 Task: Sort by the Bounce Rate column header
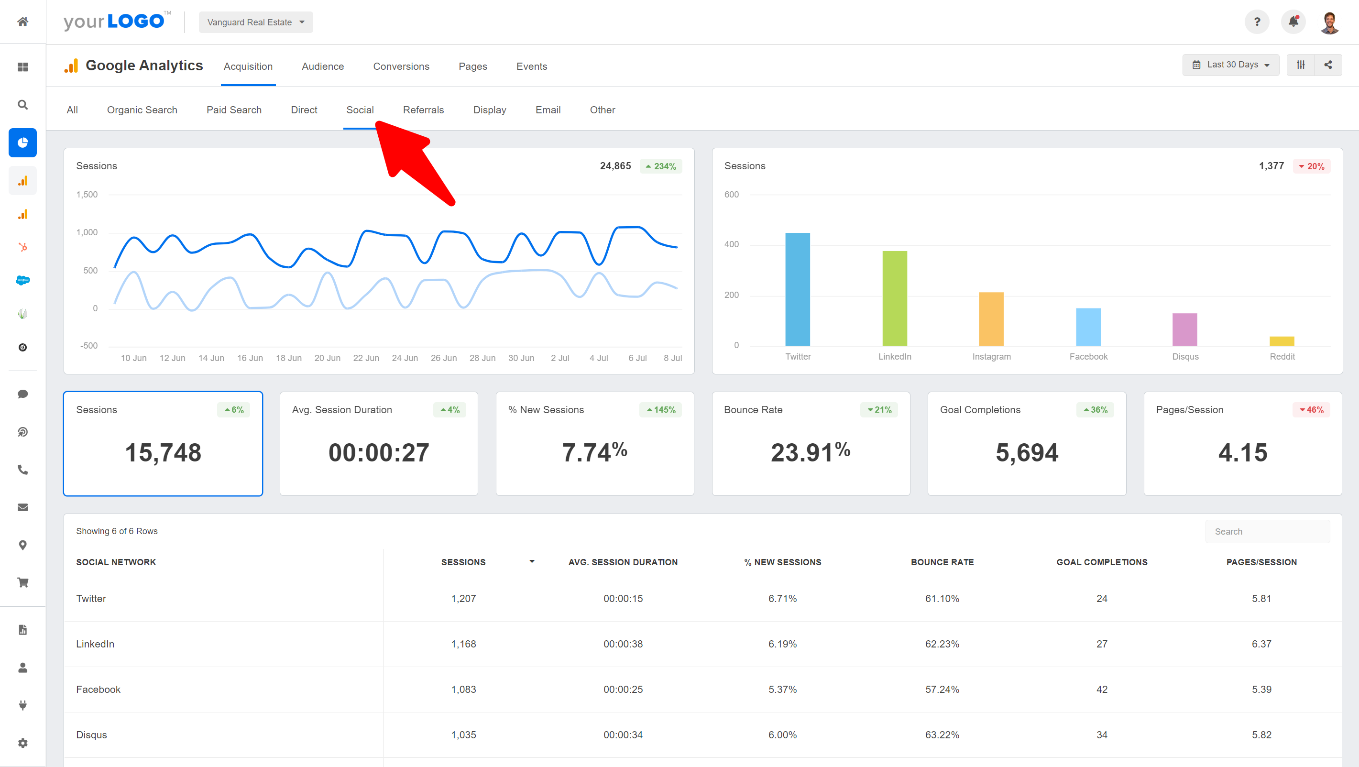pos(942,562)
